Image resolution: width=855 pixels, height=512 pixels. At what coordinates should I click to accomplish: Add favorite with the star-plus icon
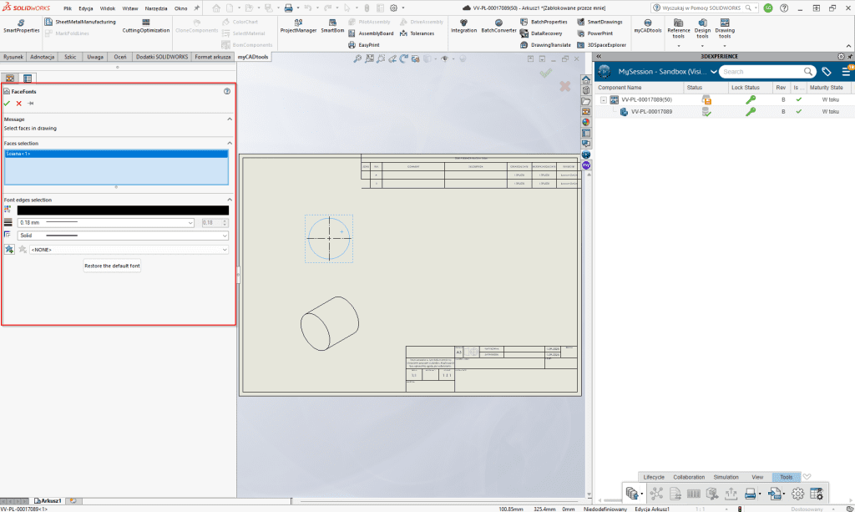(x=9, y=249)
